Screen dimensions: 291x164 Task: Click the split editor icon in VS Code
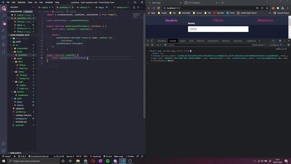138,7
